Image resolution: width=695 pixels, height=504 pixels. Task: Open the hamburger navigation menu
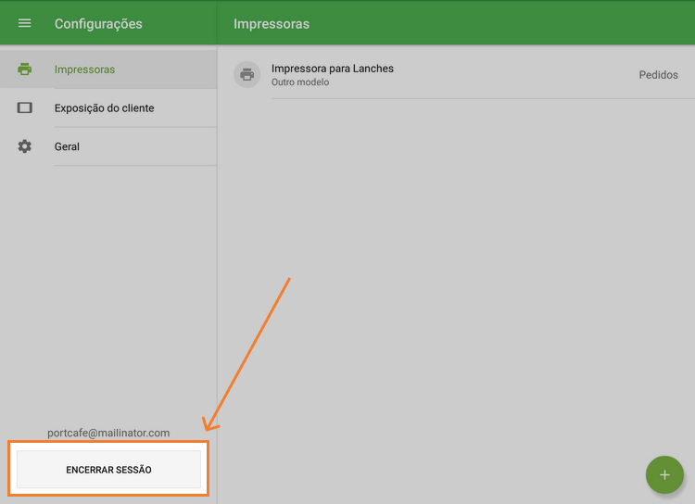[x=25, y=23]
